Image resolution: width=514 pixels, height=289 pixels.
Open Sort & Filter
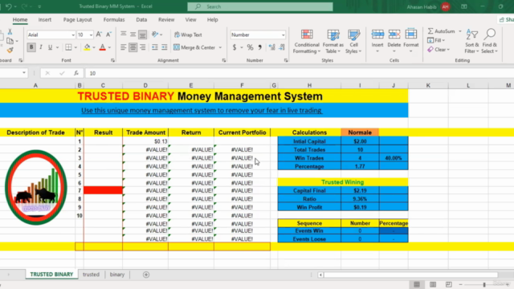coord(472,42)
